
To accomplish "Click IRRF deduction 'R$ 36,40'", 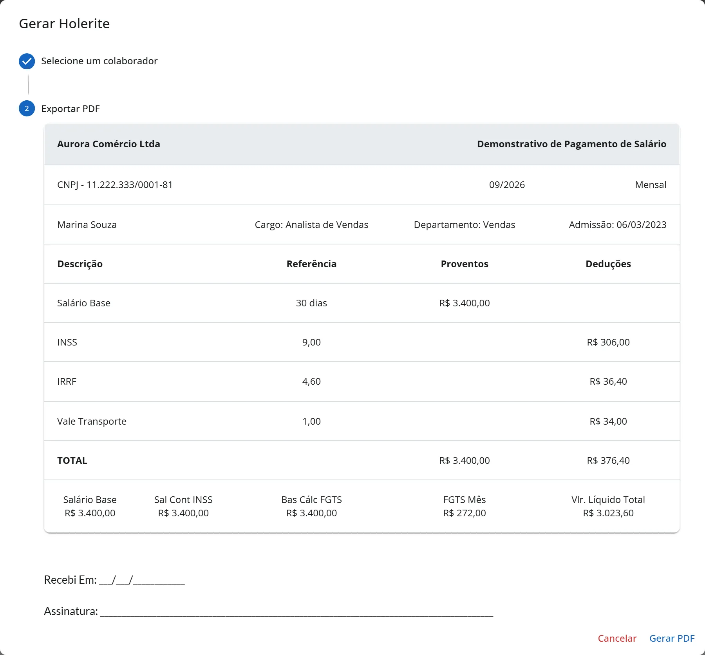I will tap(608, 382).
